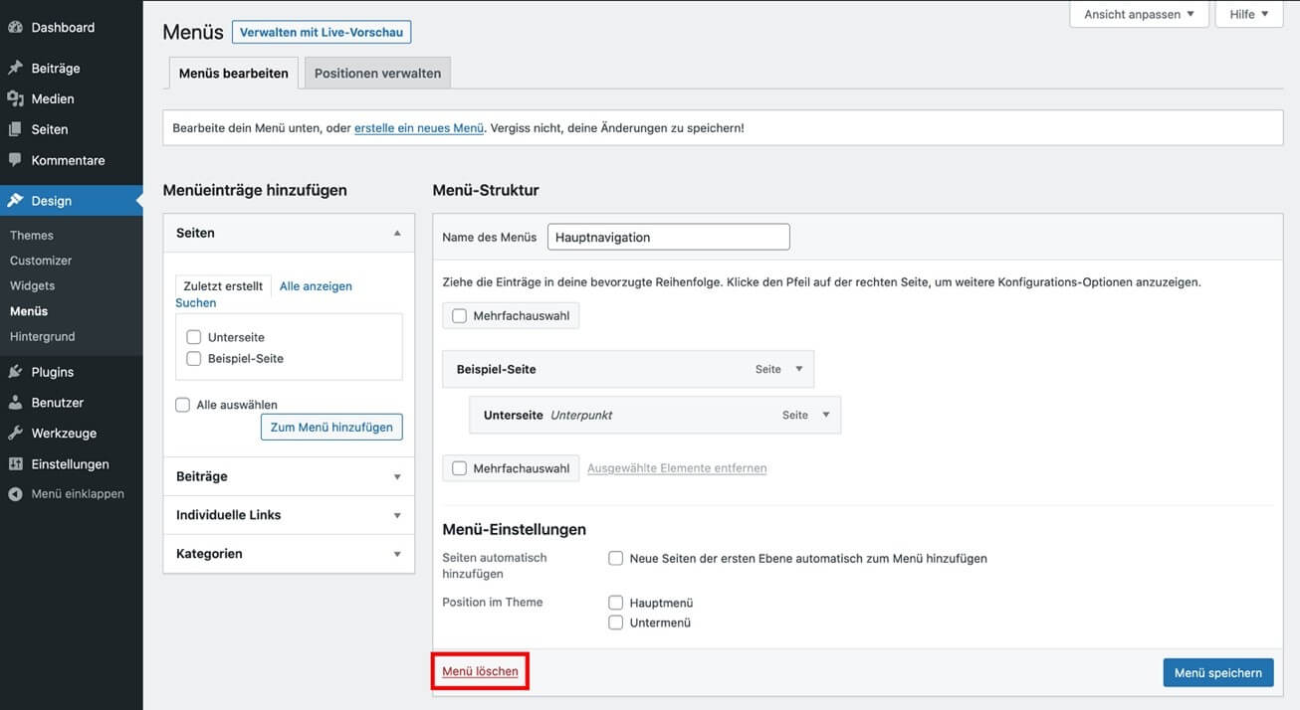Enable the upper Mehrfachauswahl checkbox
Viewport: 1300px width, 710px height.
tap(459, 316)
